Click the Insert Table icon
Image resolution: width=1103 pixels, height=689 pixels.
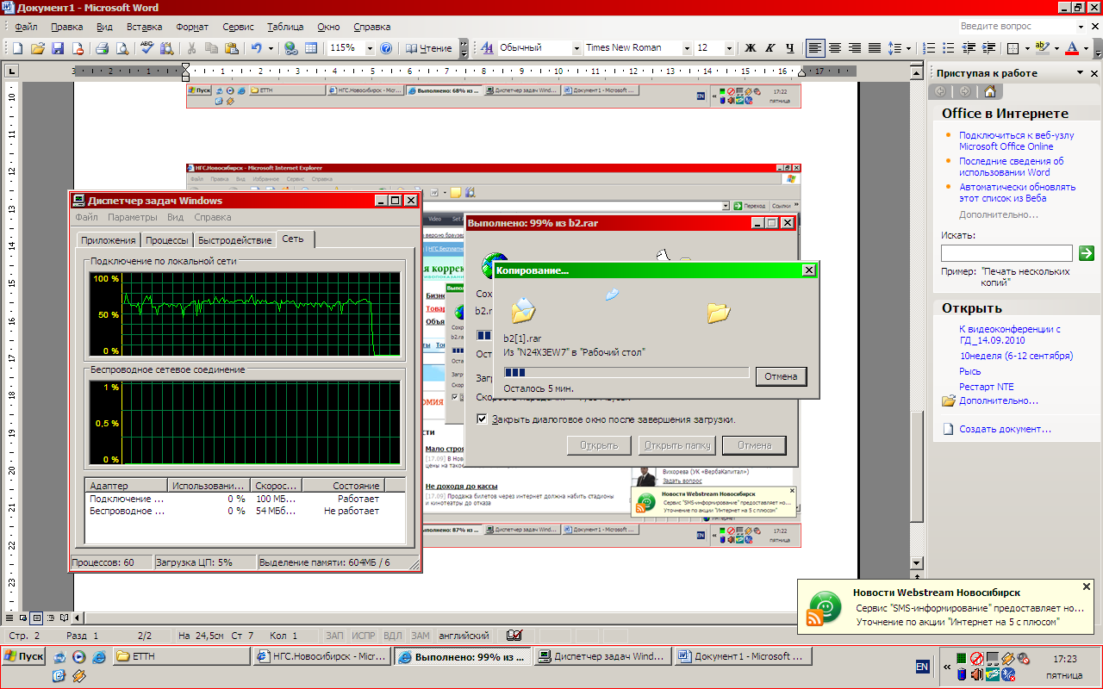(311, 48)
